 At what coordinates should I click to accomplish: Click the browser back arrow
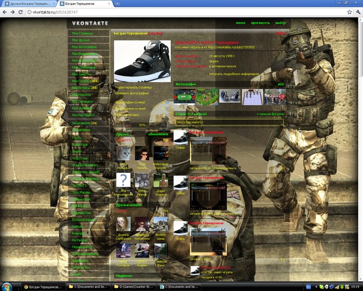(5, 11)
